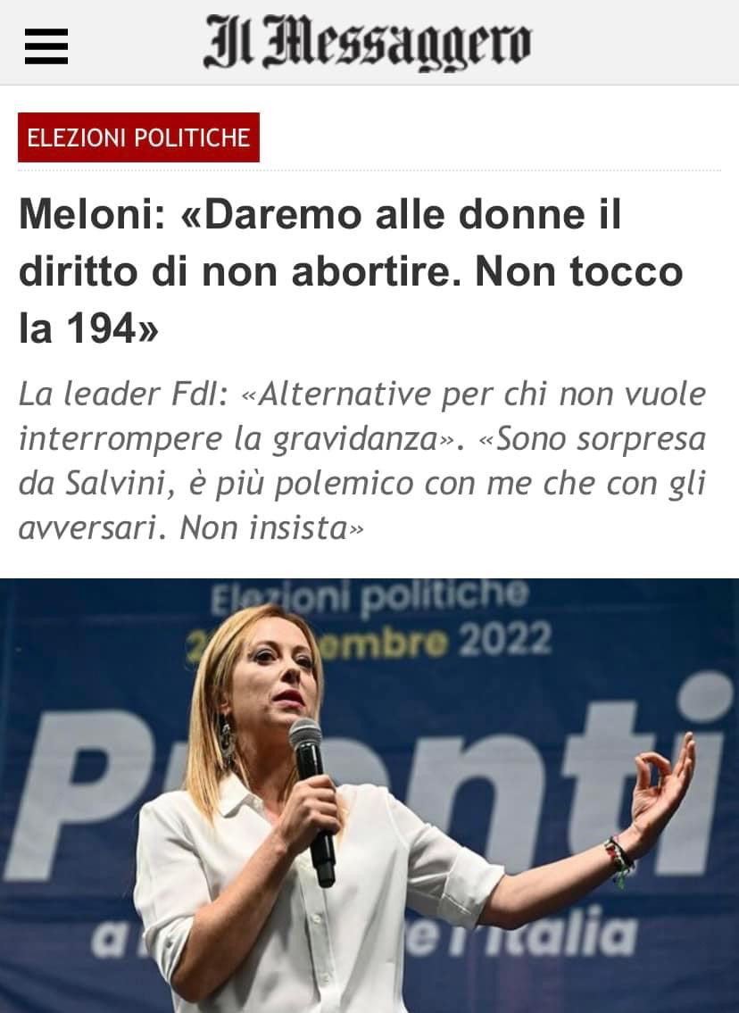The width and height of the screenshot is (739, 1013).
Task: Go to Il Messaggero homepage via the logo
Action: click(x=367, y=43)
